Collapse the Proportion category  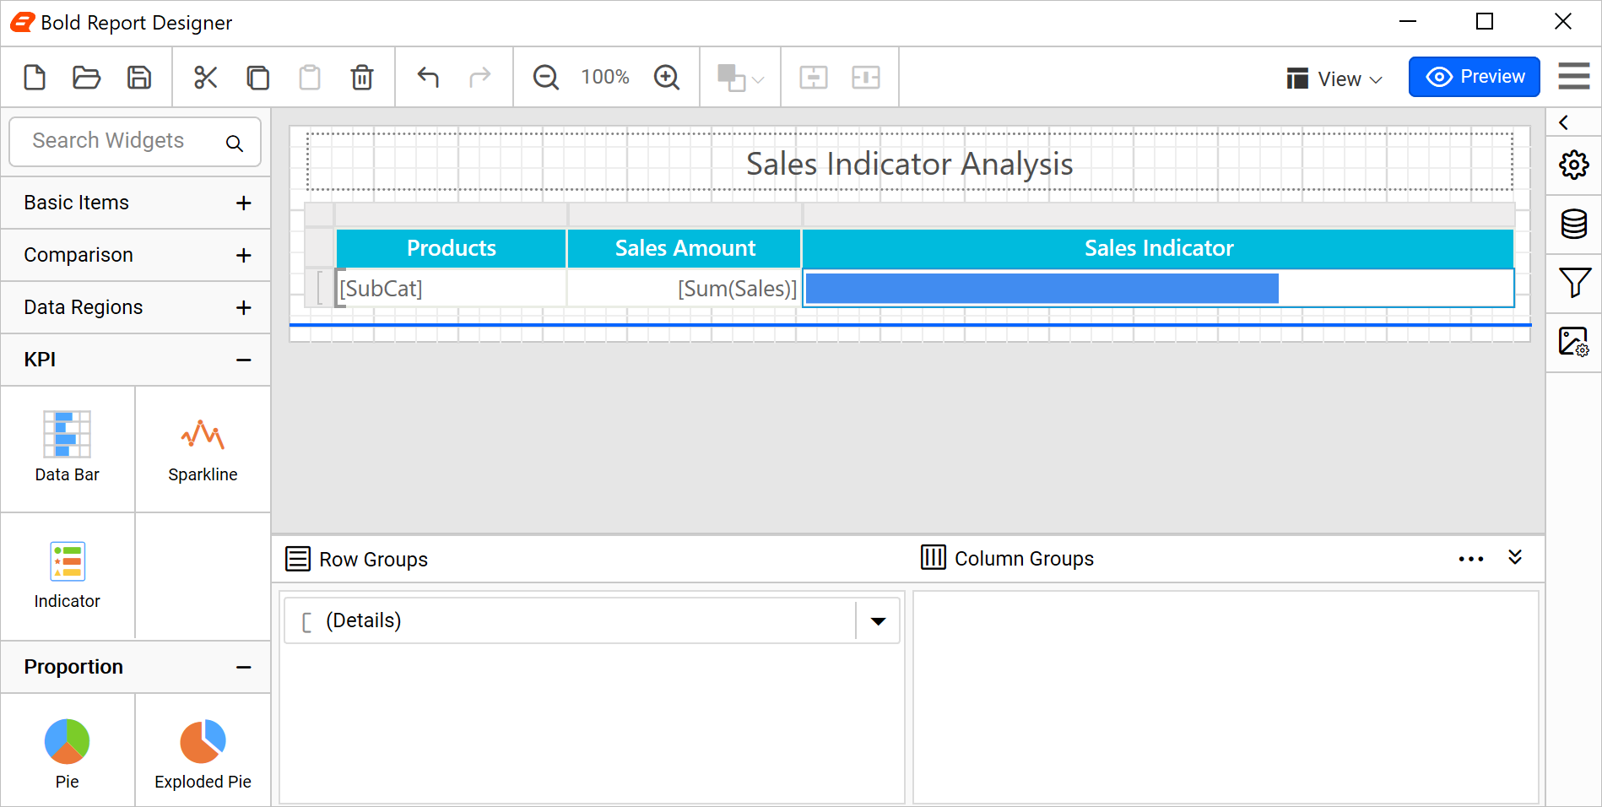(135, 667)
